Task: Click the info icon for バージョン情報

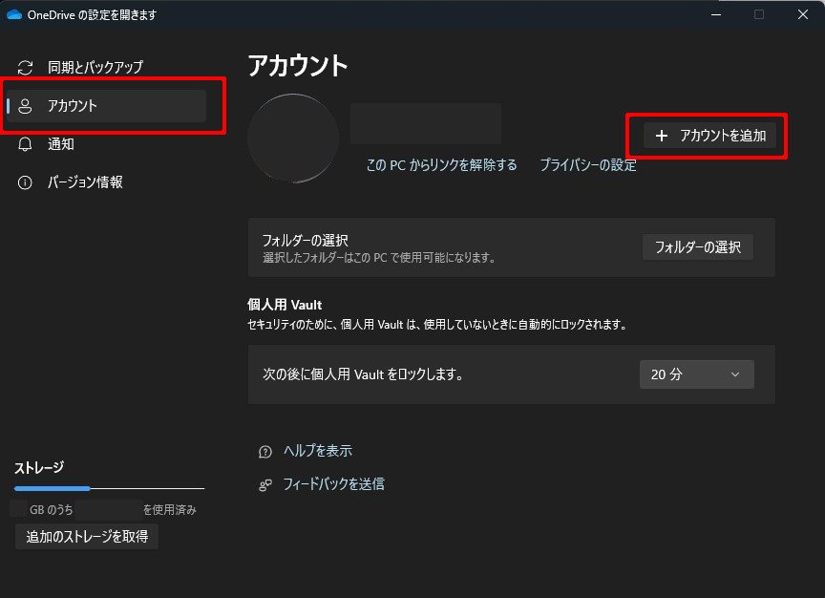Action: (x=26, y=182)
